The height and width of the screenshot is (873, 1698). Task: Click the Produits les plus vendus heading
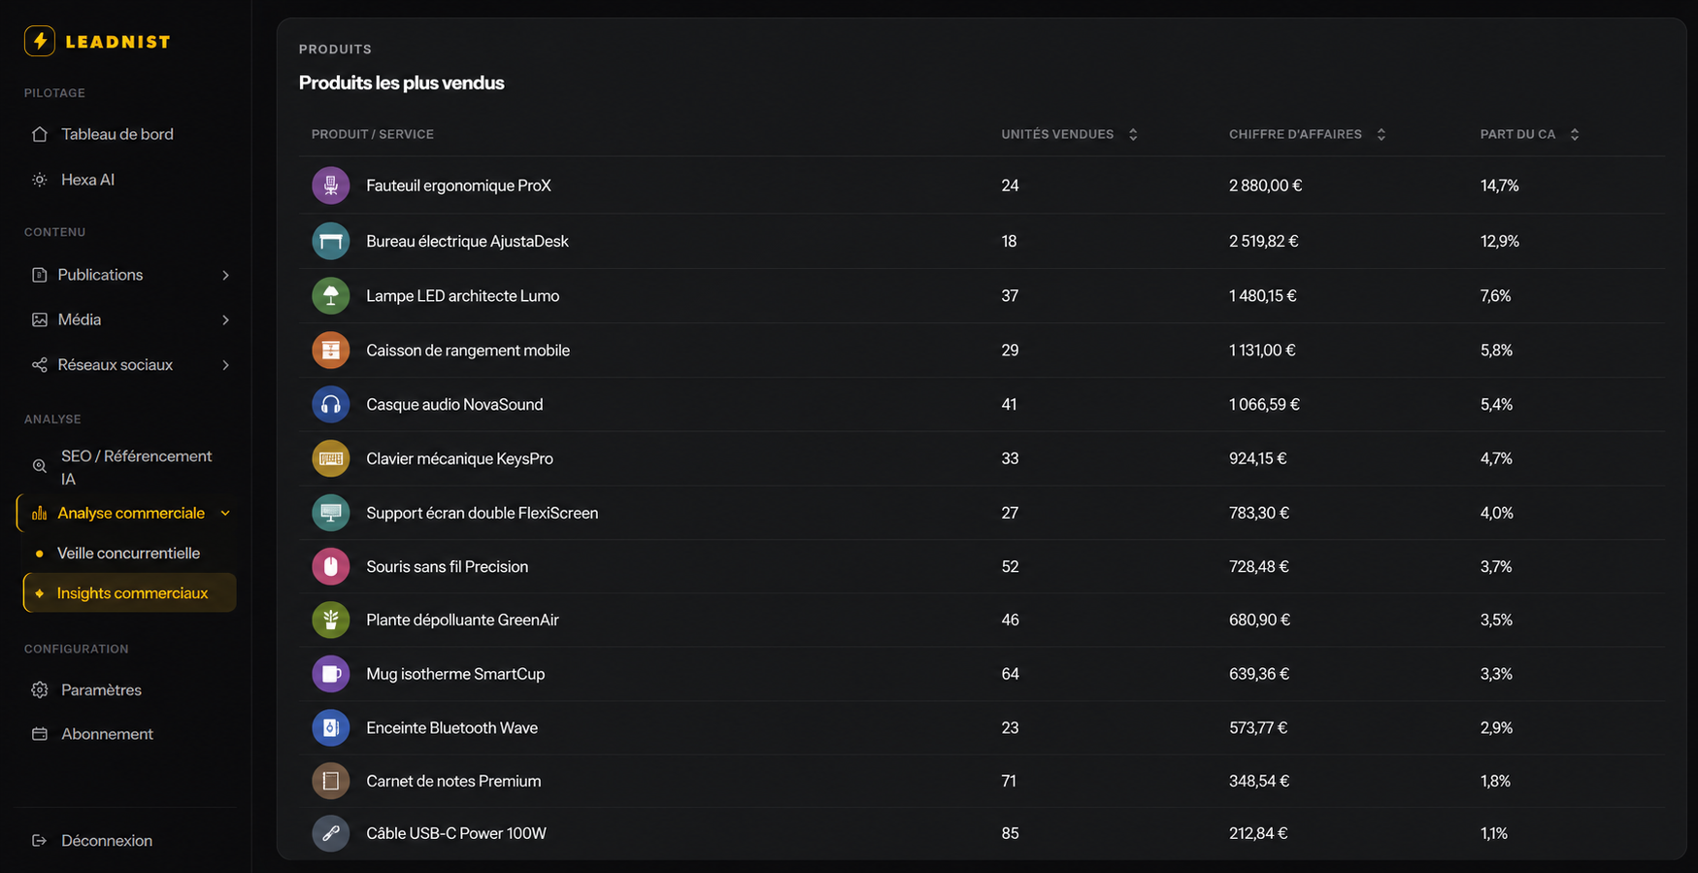(401, 83)
